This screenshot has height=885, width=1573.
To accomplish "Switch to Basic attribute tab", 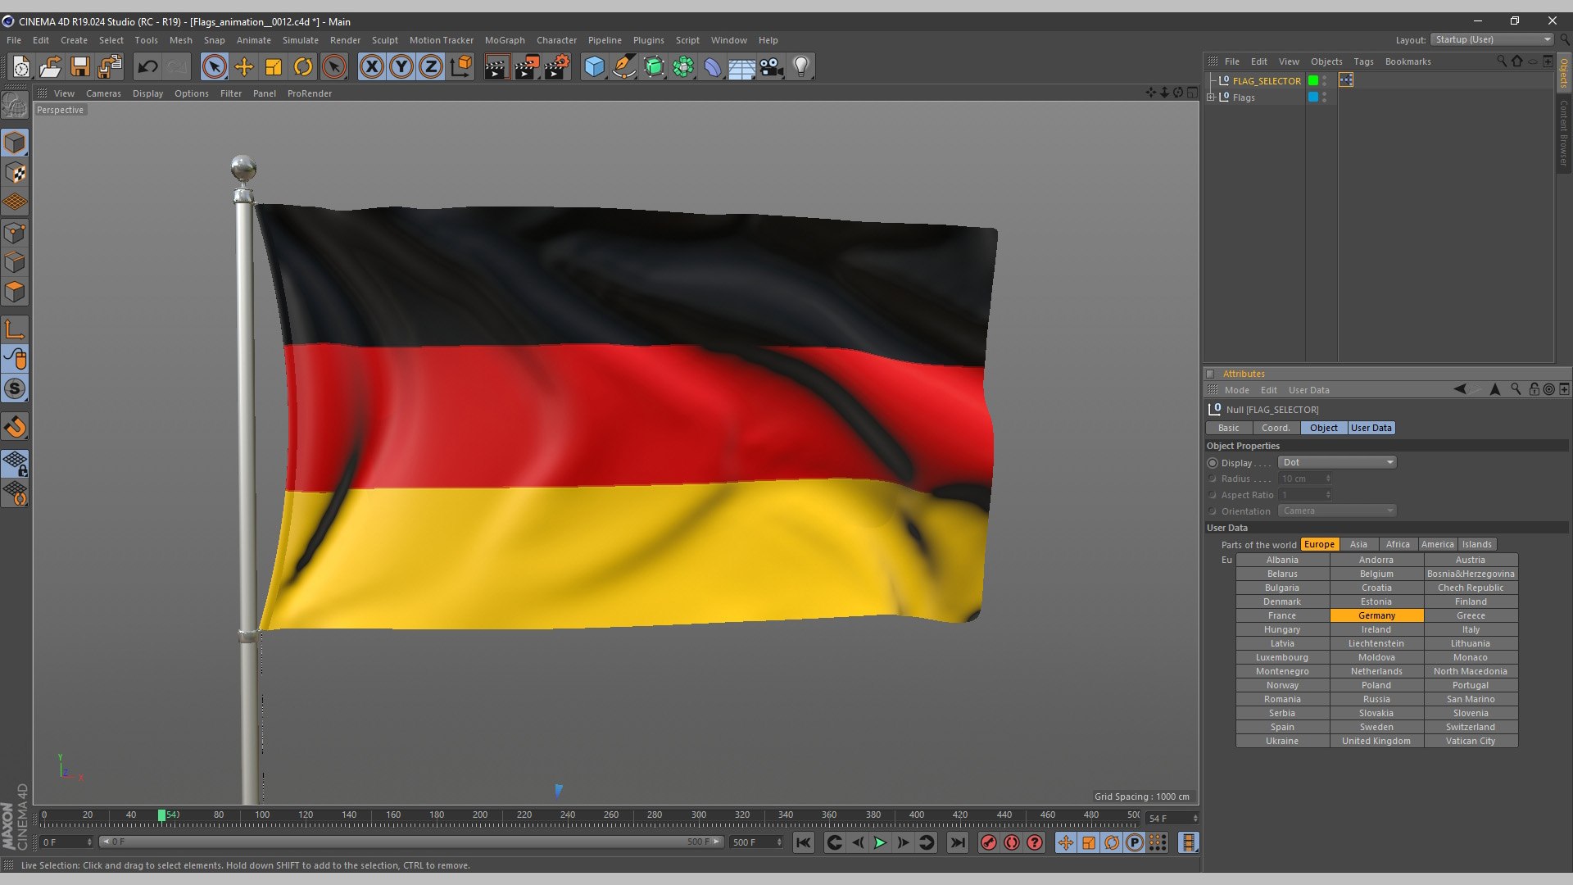I will pyautogui.click(x=1229, y=428).
